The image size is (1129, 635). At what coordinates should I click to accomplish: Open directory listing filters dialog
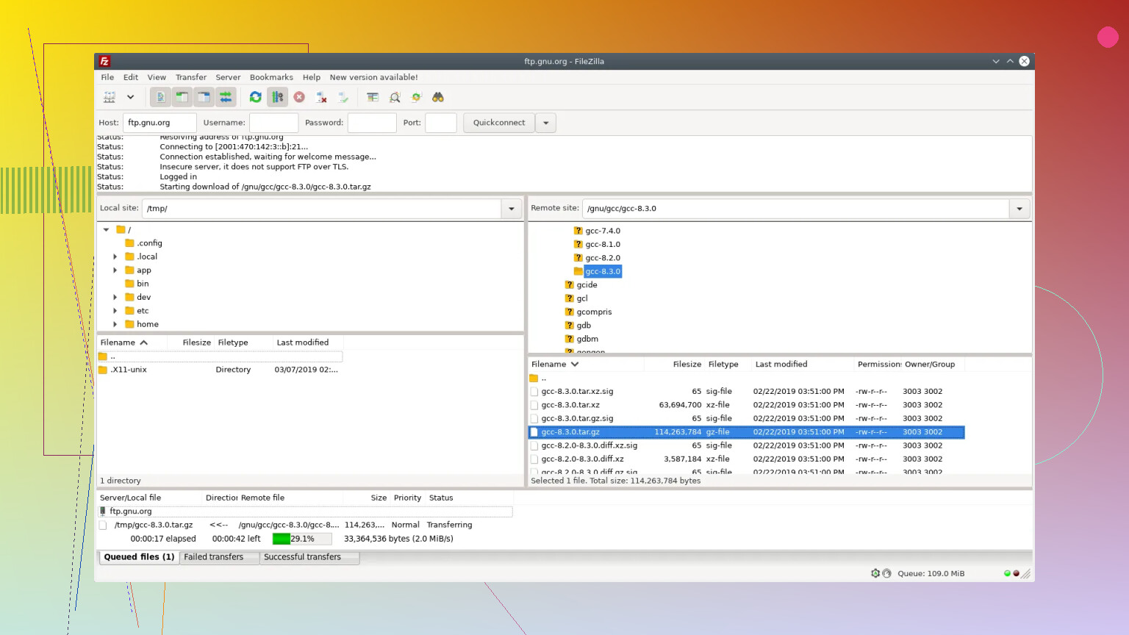pyautogui.click(x=373, y=97)
